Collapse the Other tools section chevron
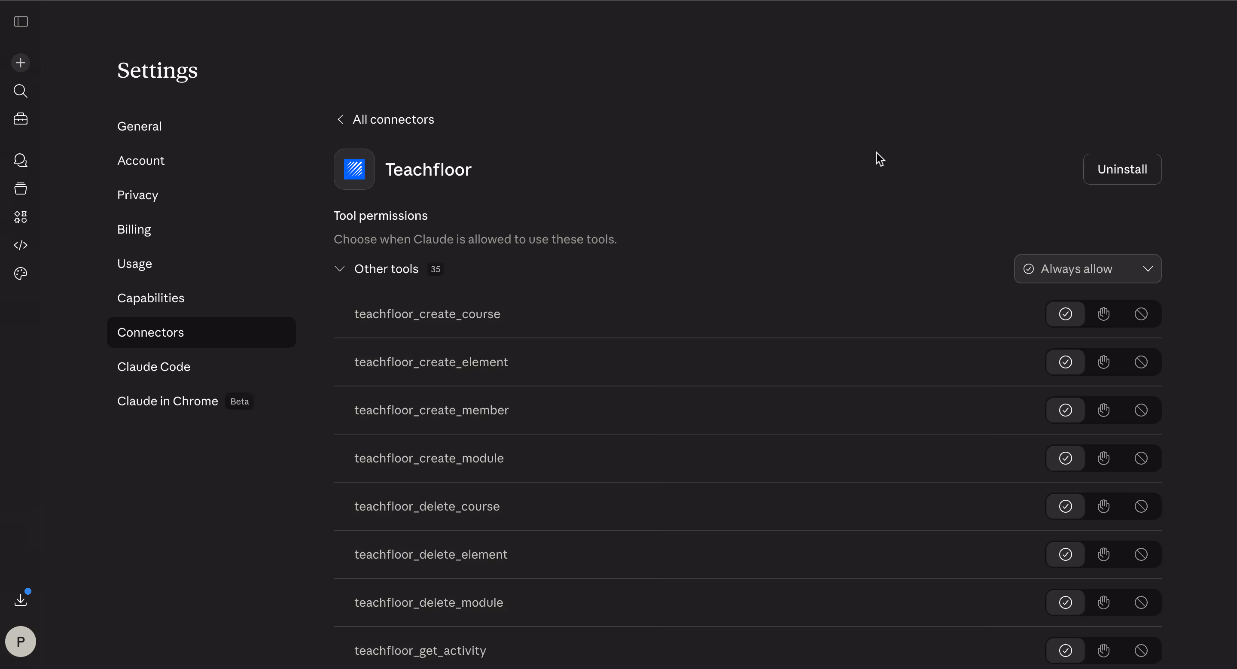 click(339, 269)
